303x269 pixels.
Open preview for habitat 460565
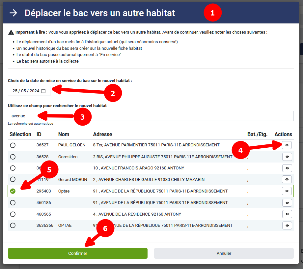pyautogui.click(x=287, y=214)
